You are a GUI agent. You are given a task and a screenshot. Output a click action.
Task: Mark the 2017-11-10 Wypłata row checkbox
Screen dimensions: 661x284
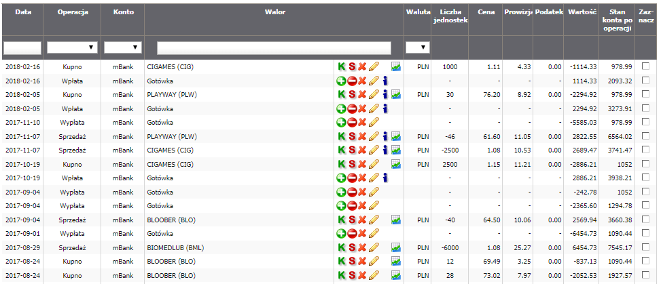[x=645, y=121]
